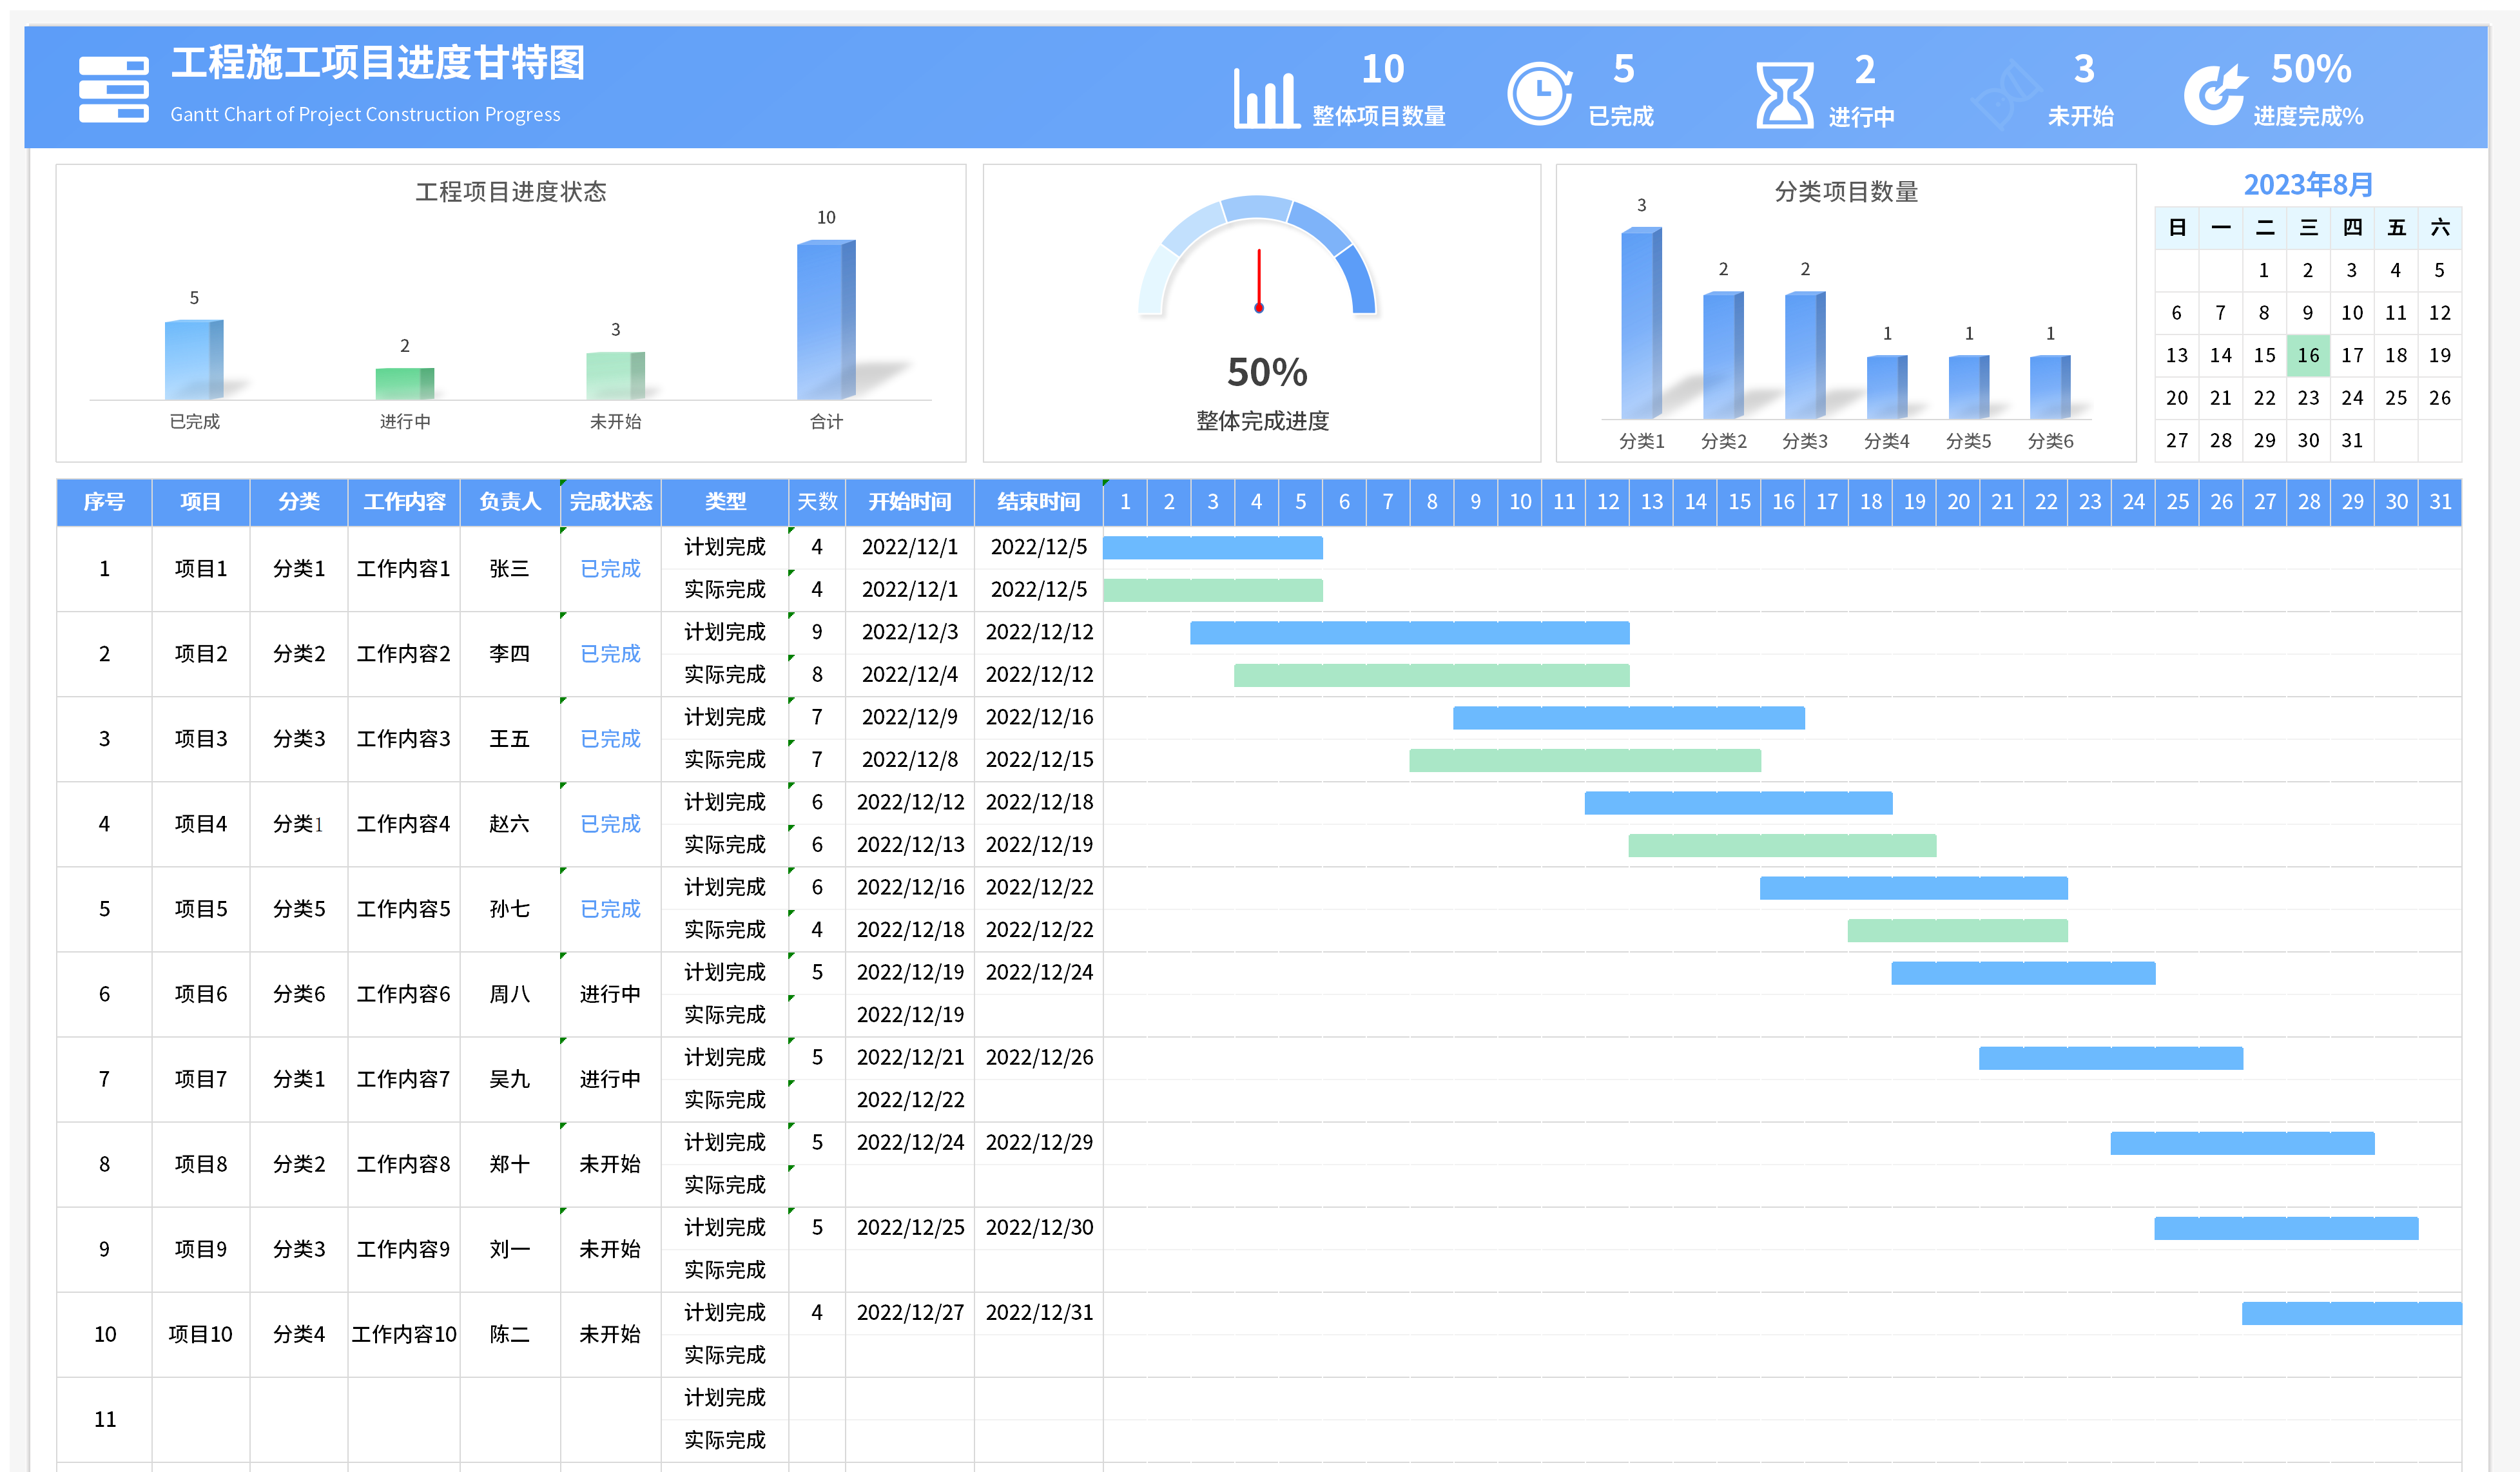Click day 15 header in Gantt timeline

coord(1739,502)
